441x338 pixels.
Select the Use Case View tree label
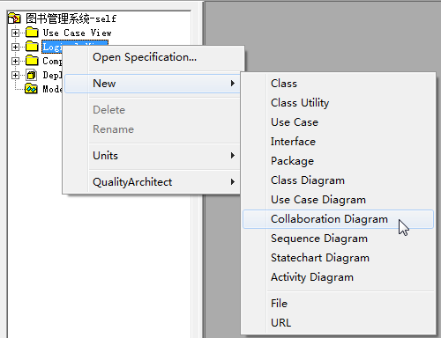77,33
